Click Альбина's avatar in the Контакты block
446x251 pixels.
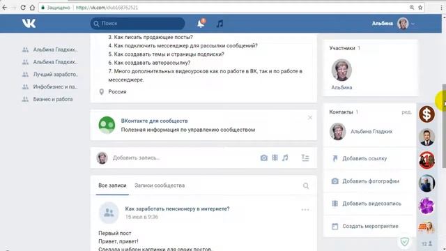pos(337,132)
